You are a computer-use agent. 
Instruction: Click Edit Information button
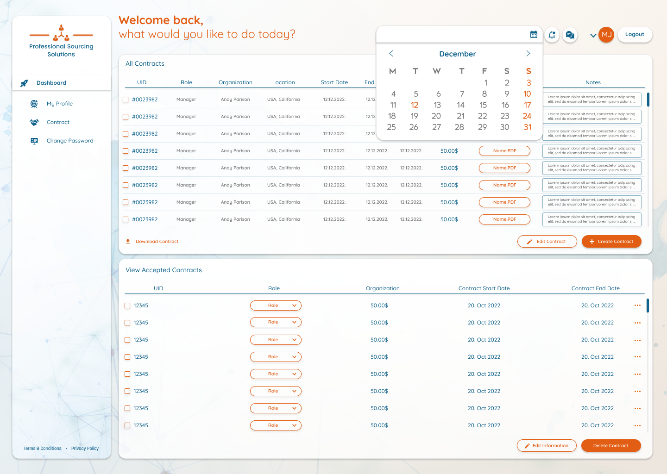[547, 446]
